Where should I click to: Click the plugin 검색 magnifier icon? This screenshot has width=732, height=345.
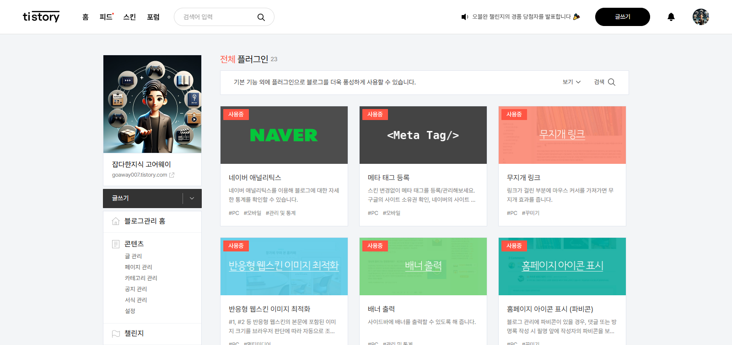click(612, 82)
